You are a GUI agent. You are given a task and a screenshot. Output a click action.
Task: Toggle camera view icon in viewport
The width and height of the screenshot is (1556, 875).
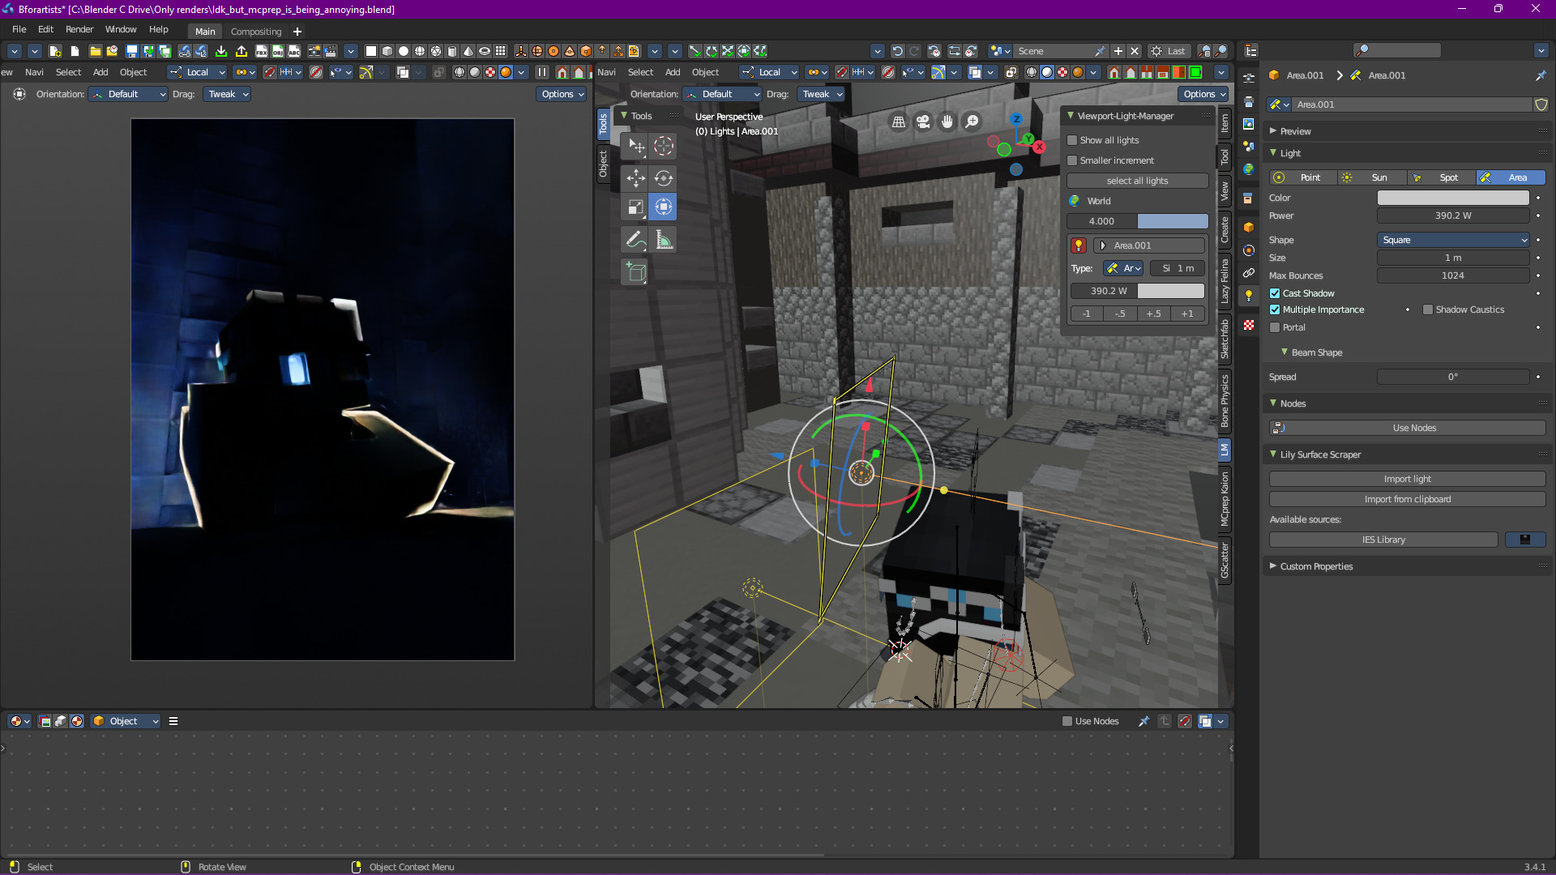923,122
